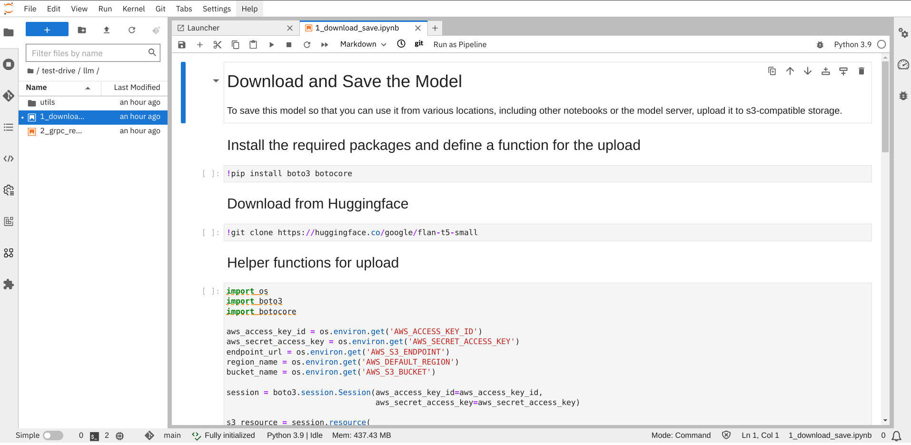The image size is (911, 445).
Task: Click the Git clone icon in file browser
Action: pos(156,30)
